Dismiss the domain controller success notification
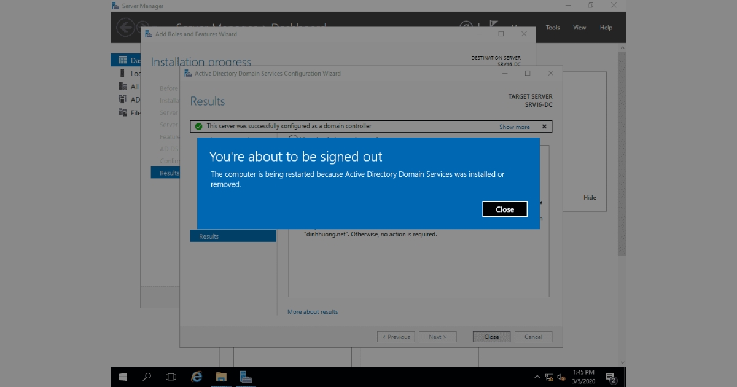 click(544, 126)
